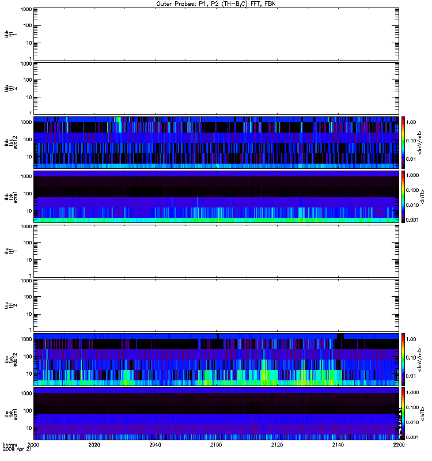The height and width of the screenshot is (461, 432).
Task: Click the "1000" tick label of thb fff 1 panel
Action: click(26, 9)
